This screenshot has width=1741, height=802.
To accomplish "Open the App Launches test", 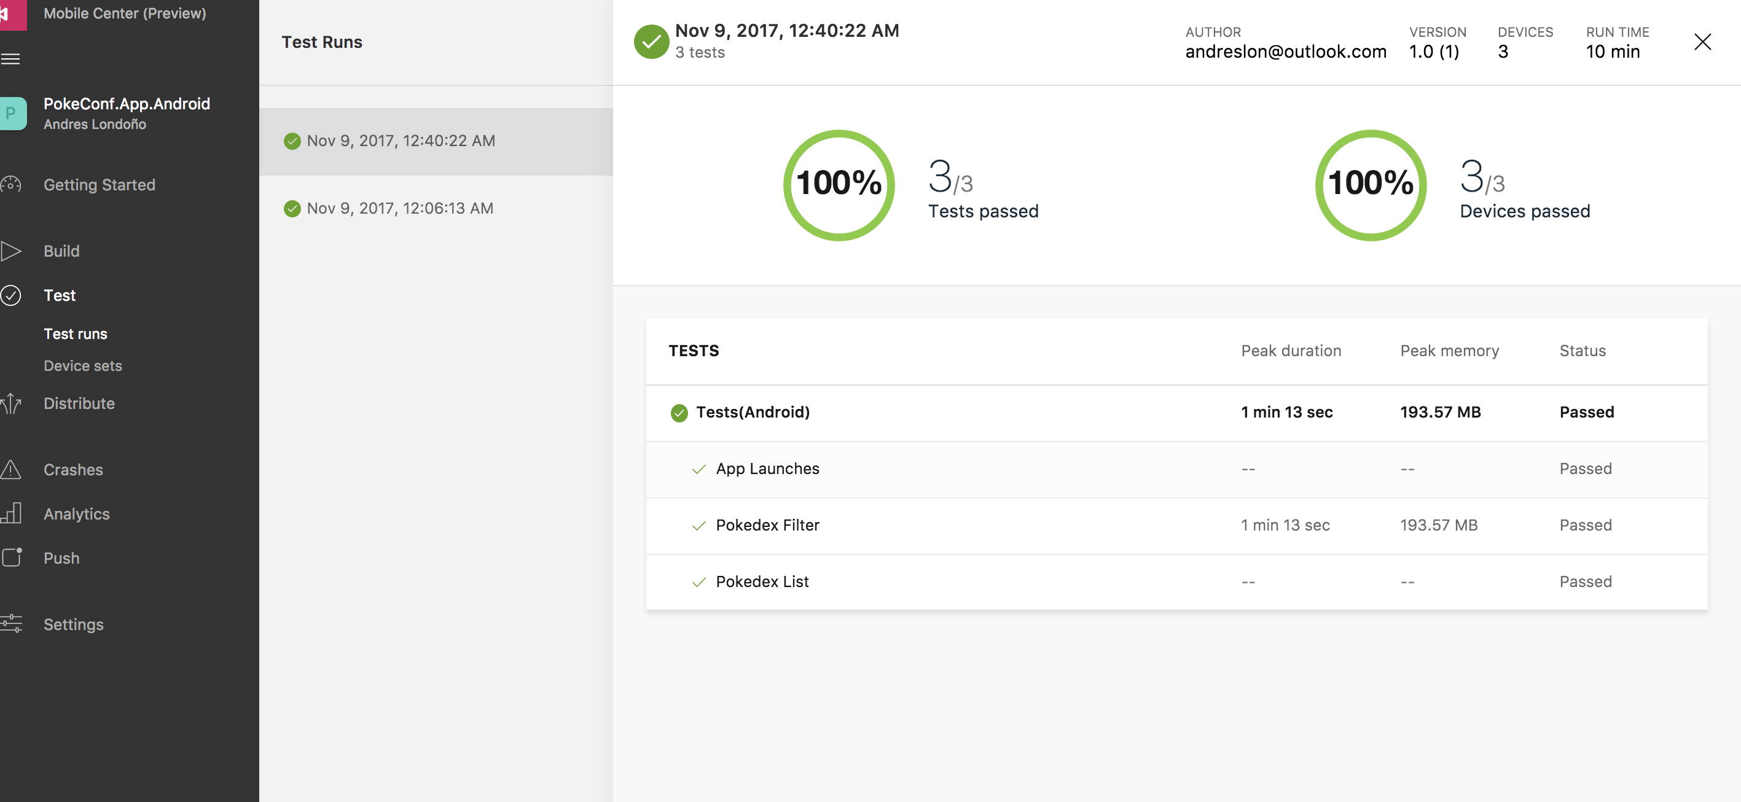I will (x=1176, y=470).
